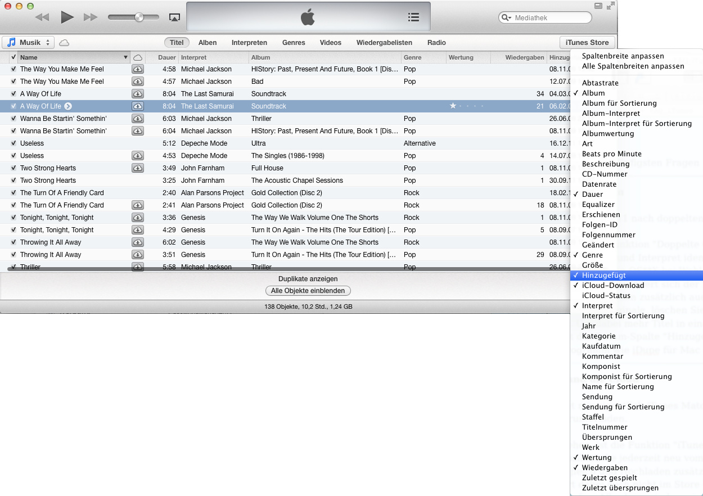Open the AirPlay output icon
The image size is (703, 496).
pos(174,17)
